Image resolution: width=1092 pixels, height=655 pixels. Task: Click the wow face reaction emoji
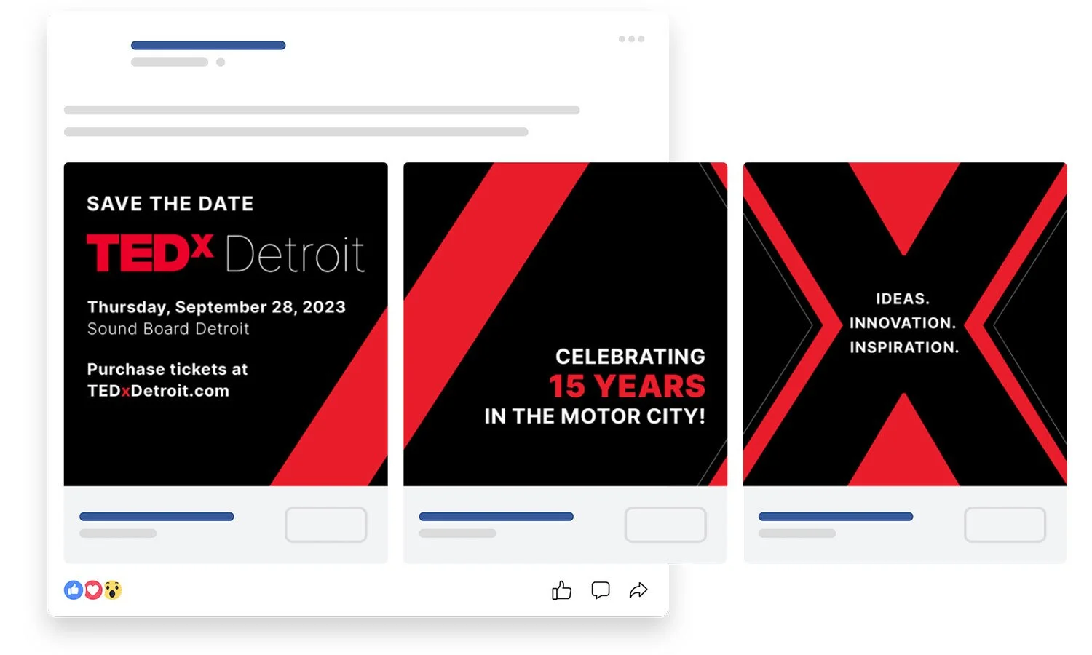tap(112, 590)
